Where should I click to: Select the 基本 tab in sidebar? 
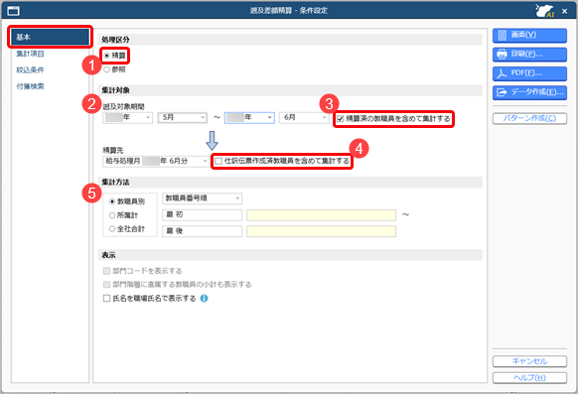click(50, 37)
